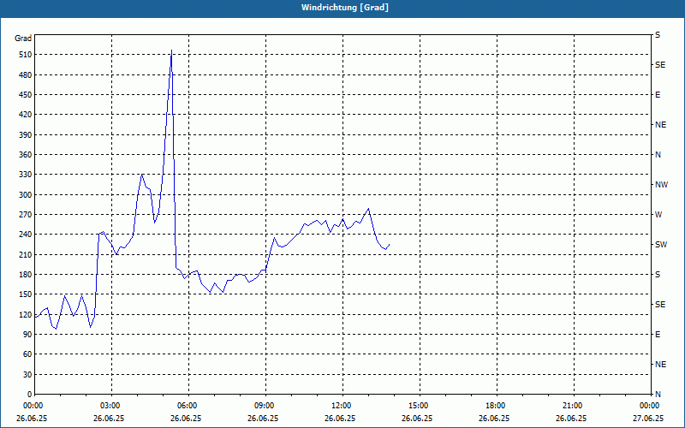
Task: Click the 240 y-axis tick label
Action: (x=26, y=235)
